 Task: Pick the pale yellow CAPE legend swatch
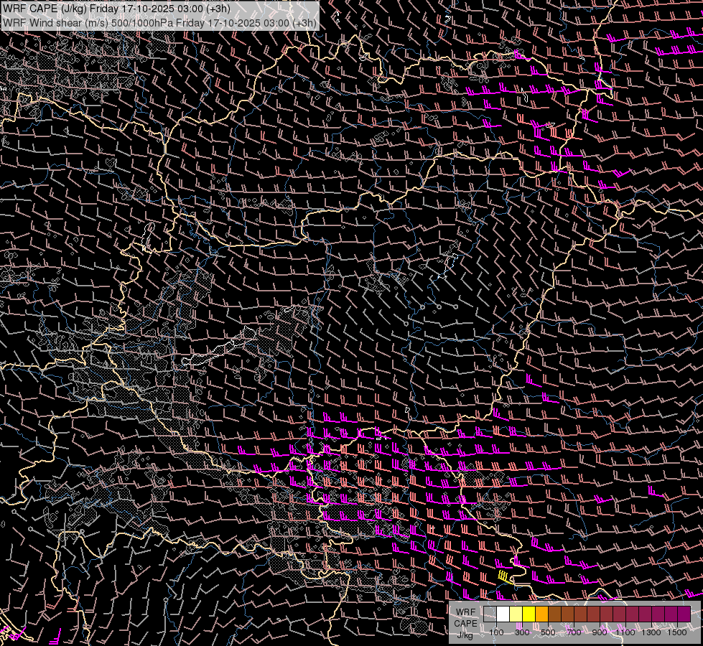click(516, 614)
